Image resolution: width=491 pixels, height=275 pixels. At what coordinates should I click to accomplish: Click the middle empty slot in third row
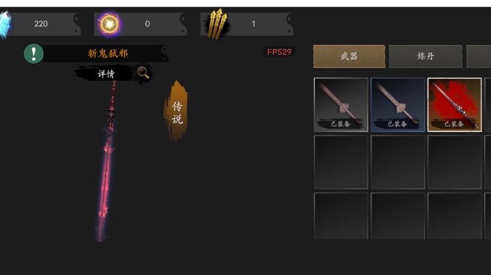(x=398, y=216)
